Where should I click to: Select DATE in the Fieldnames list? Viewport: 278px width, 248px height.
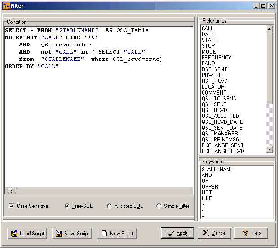[208, 34]
